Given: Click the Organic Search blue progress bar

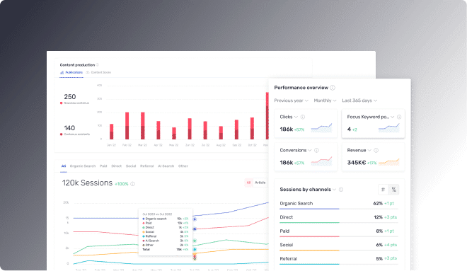Looking at the screenshot, I should (x=309, y=209).
